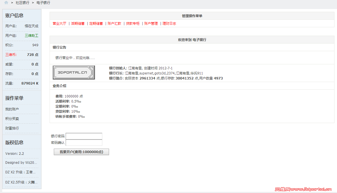337x193 pixels.
Task: Click the 存款 0 点 row
Action: (22, 74)
